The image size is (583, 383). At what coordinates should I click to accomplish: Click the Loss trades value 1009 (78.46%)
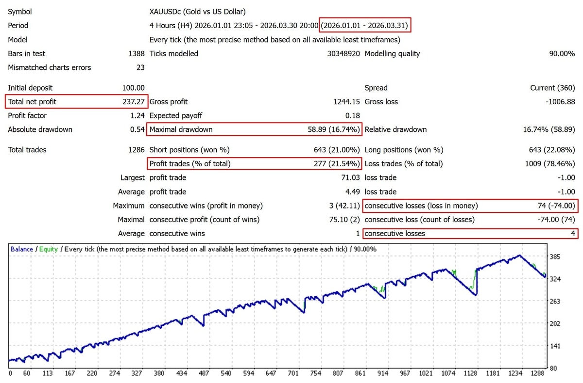(x=549, y=164)
